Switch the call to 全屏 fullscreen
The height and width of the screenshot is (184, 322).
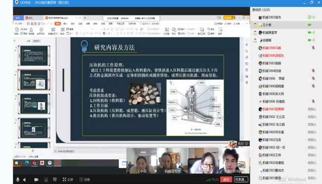pyautogui.click(x=68, y=180)
